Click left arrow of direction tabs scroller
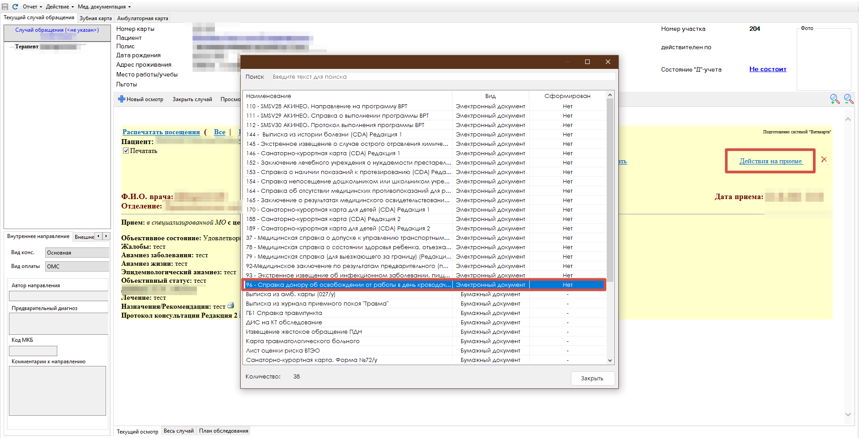Viewport: 859px width, 438px height. pos(98,236)
